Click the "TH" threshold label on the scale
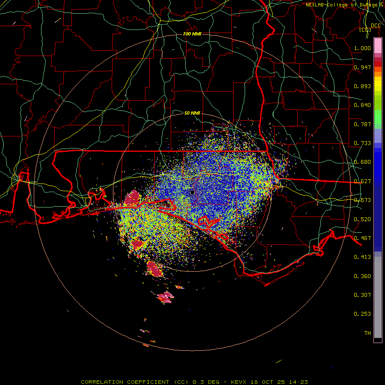 pyautogui.click(x=367, y=333)
